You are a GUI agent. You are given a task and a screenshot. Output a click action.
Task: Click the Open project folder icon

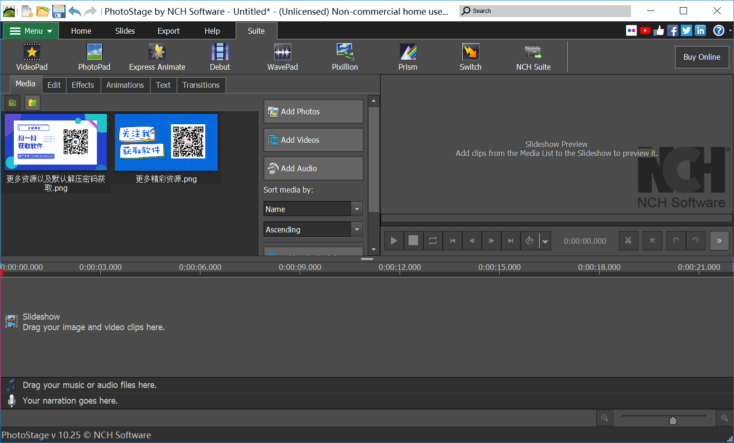pyautogui.click(x=43, y=11)
